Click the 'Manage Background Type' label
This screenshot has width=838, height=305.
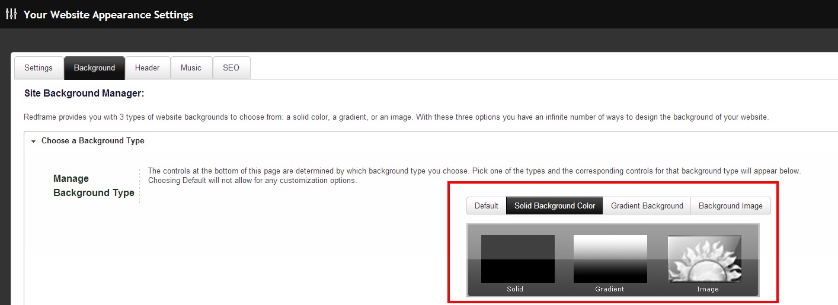click(x=94, y=185)
